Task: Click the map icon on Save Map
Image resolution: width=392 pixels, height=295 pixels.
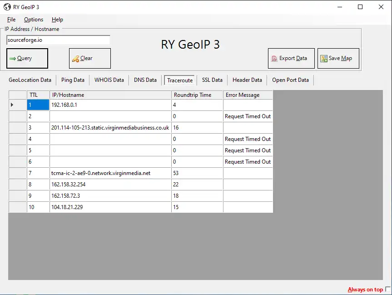Action: (x=324, y=59)
